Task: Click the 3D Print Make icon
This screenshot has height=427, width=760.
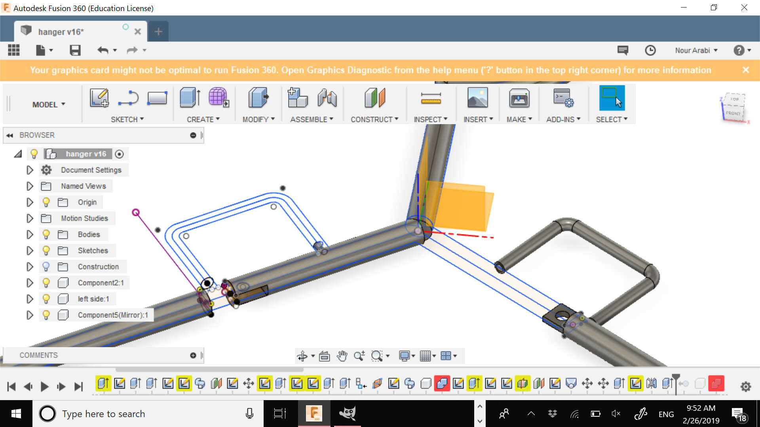Action: 519,98
